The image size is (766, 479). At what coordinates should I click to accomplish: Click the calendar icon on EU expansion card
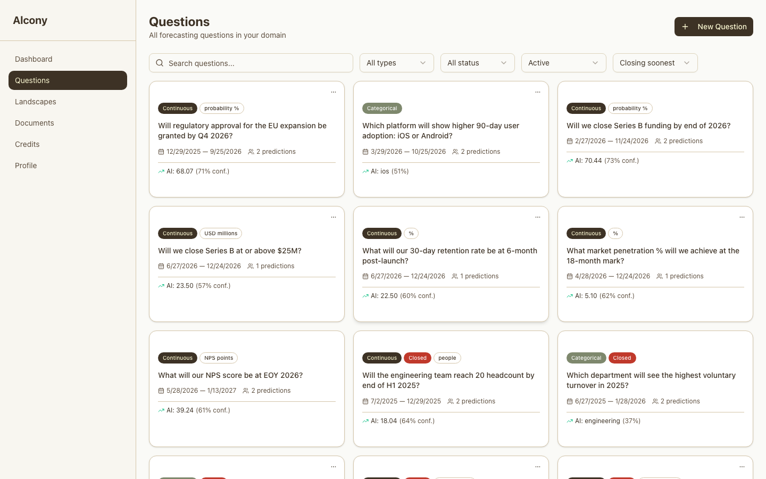tap(161, 152)
